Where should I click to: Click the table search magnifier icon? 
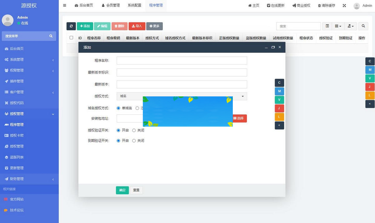coord(362,26)
